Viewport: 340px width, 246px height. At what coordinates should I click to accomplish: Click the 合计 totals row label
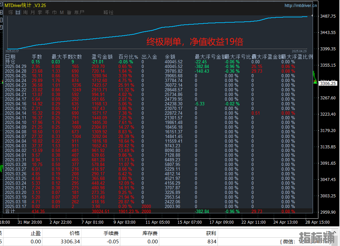coord(10,211)
